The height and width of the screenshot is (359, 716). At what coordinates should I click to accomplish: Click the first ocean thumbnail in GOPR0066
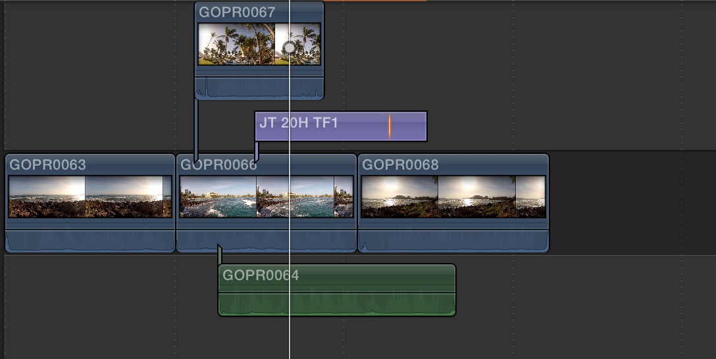click(218, 197)
